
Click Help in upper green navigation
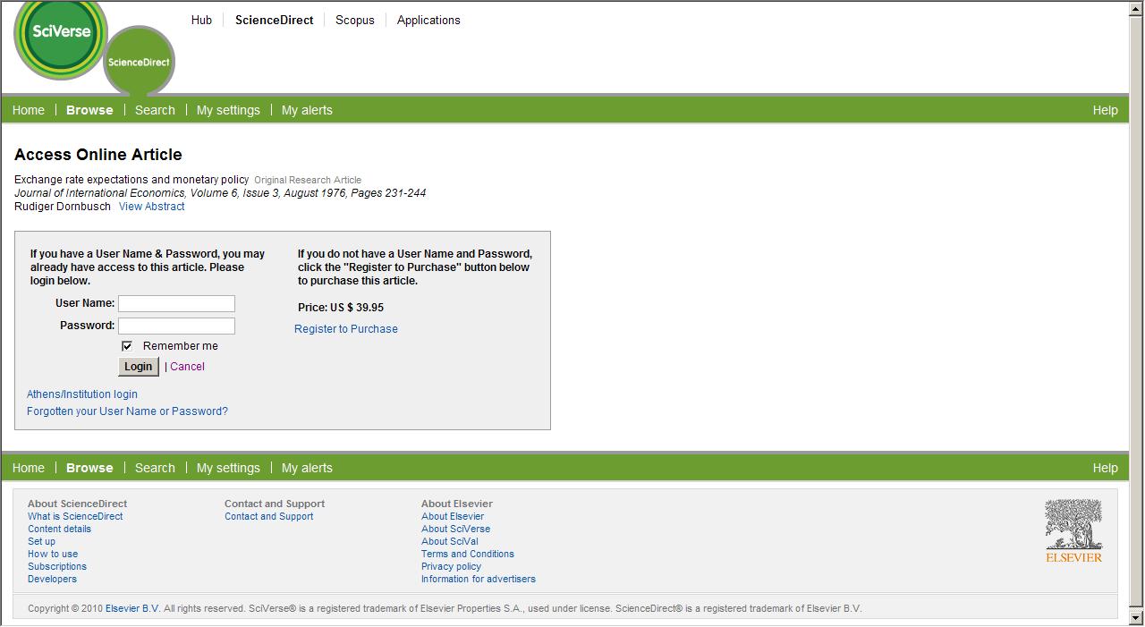coord(1105,110)
